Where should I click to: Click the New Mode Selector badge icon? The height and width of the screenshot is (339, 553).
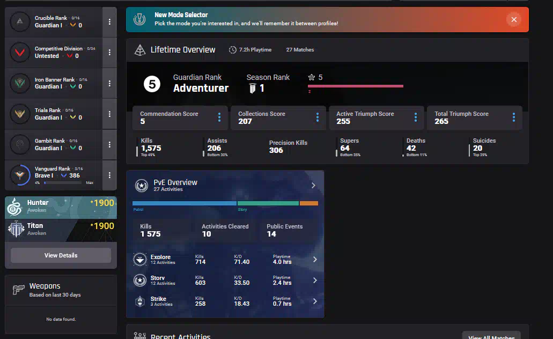[139, 19]
